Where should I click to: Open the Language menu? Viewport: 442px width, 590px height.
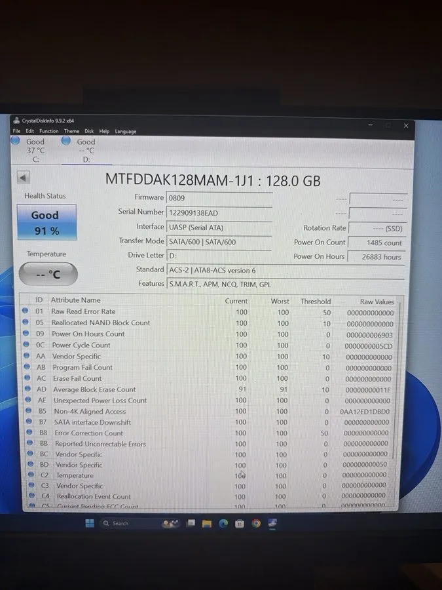(x=126, y=131)
